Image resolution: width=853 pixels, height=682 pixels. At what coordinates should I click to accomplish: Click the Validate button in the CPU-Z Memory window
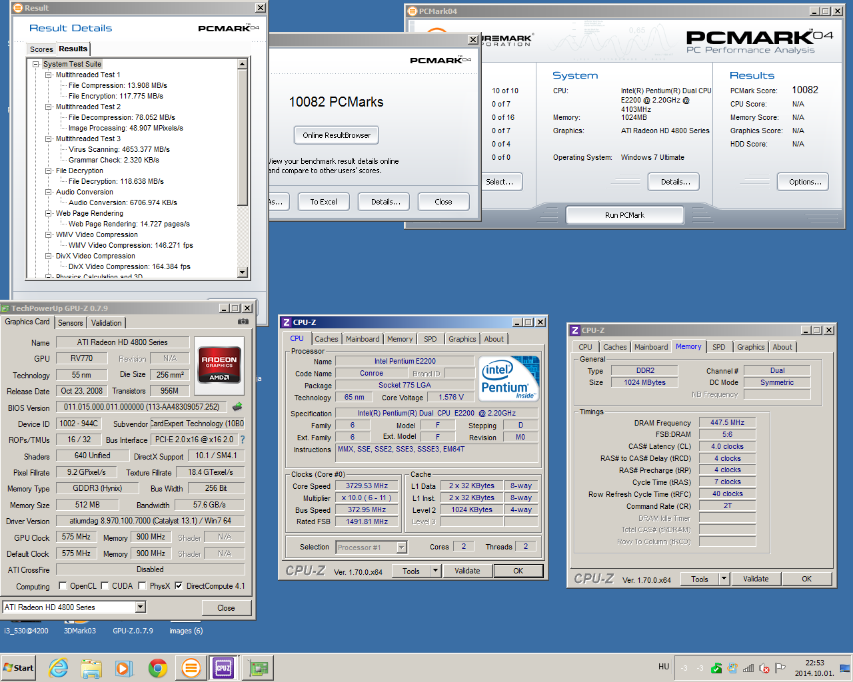[756, 579]
